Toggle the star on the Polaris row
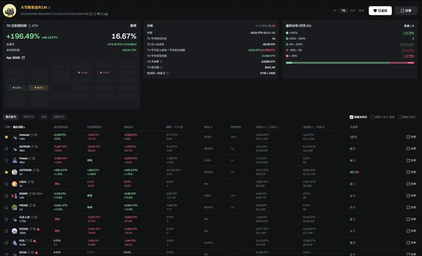422x256 pixels. [x=6, y=160]
